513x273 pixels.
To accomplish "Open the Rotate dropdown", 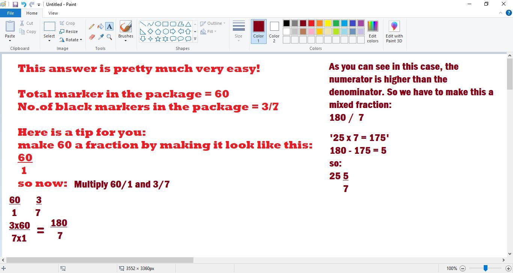I will click(x=71, y=40).
